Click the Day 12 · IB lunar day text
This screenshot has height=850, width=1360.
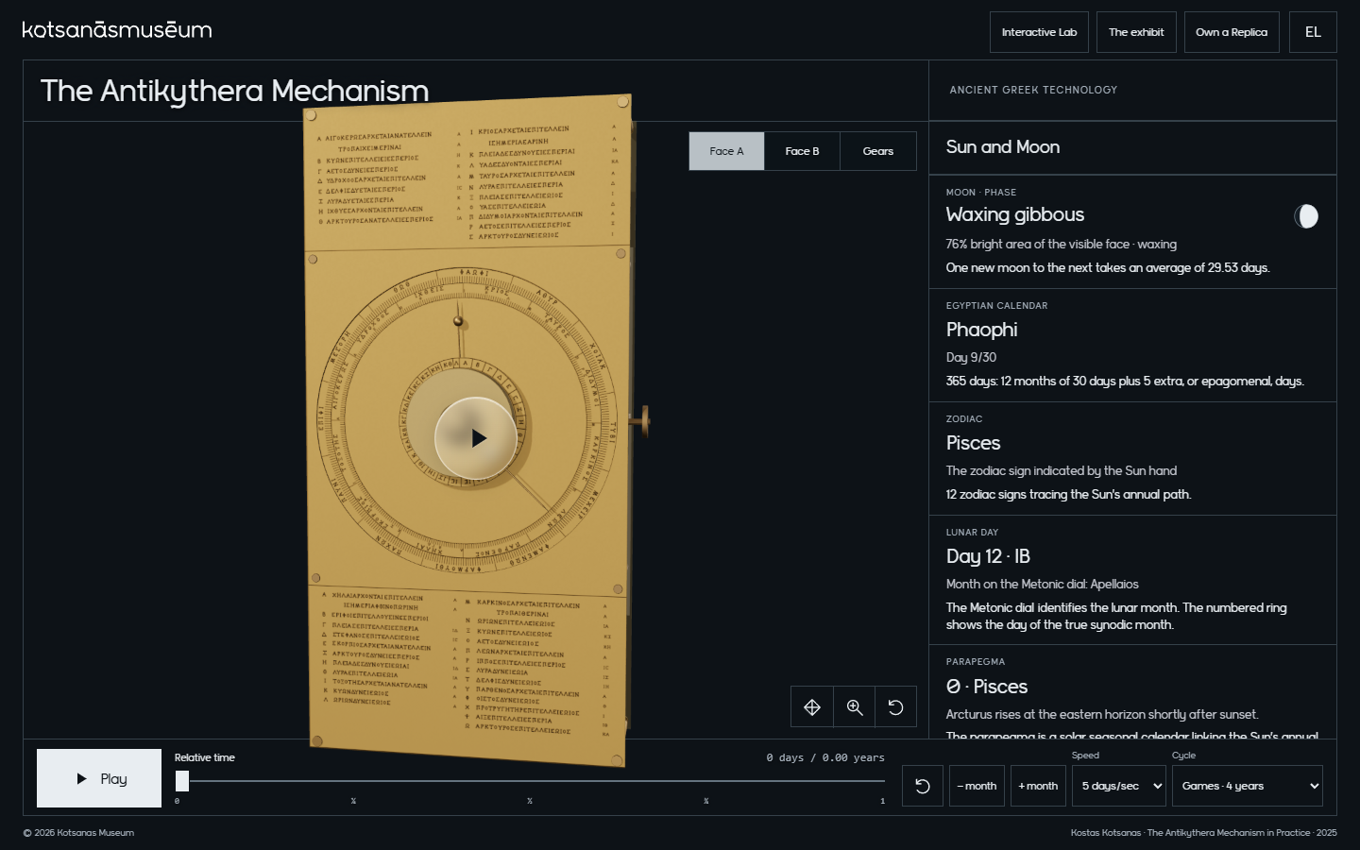[988, 556]
